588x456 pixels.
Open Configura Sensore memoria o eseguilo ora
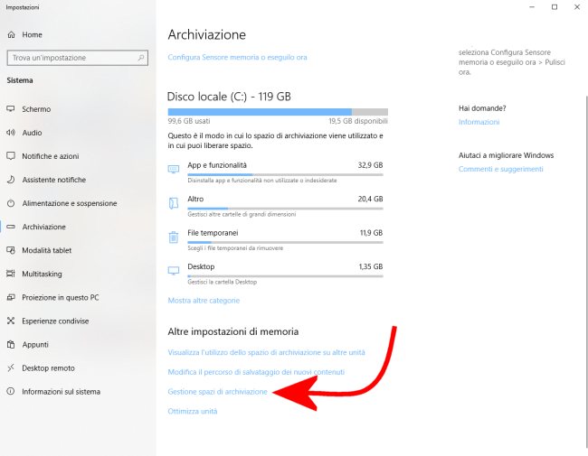point(237,57)
